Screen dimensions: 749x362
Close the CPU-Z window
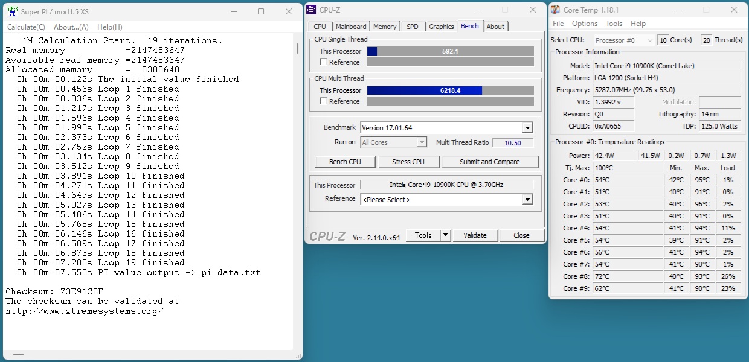tap(532, 10)
